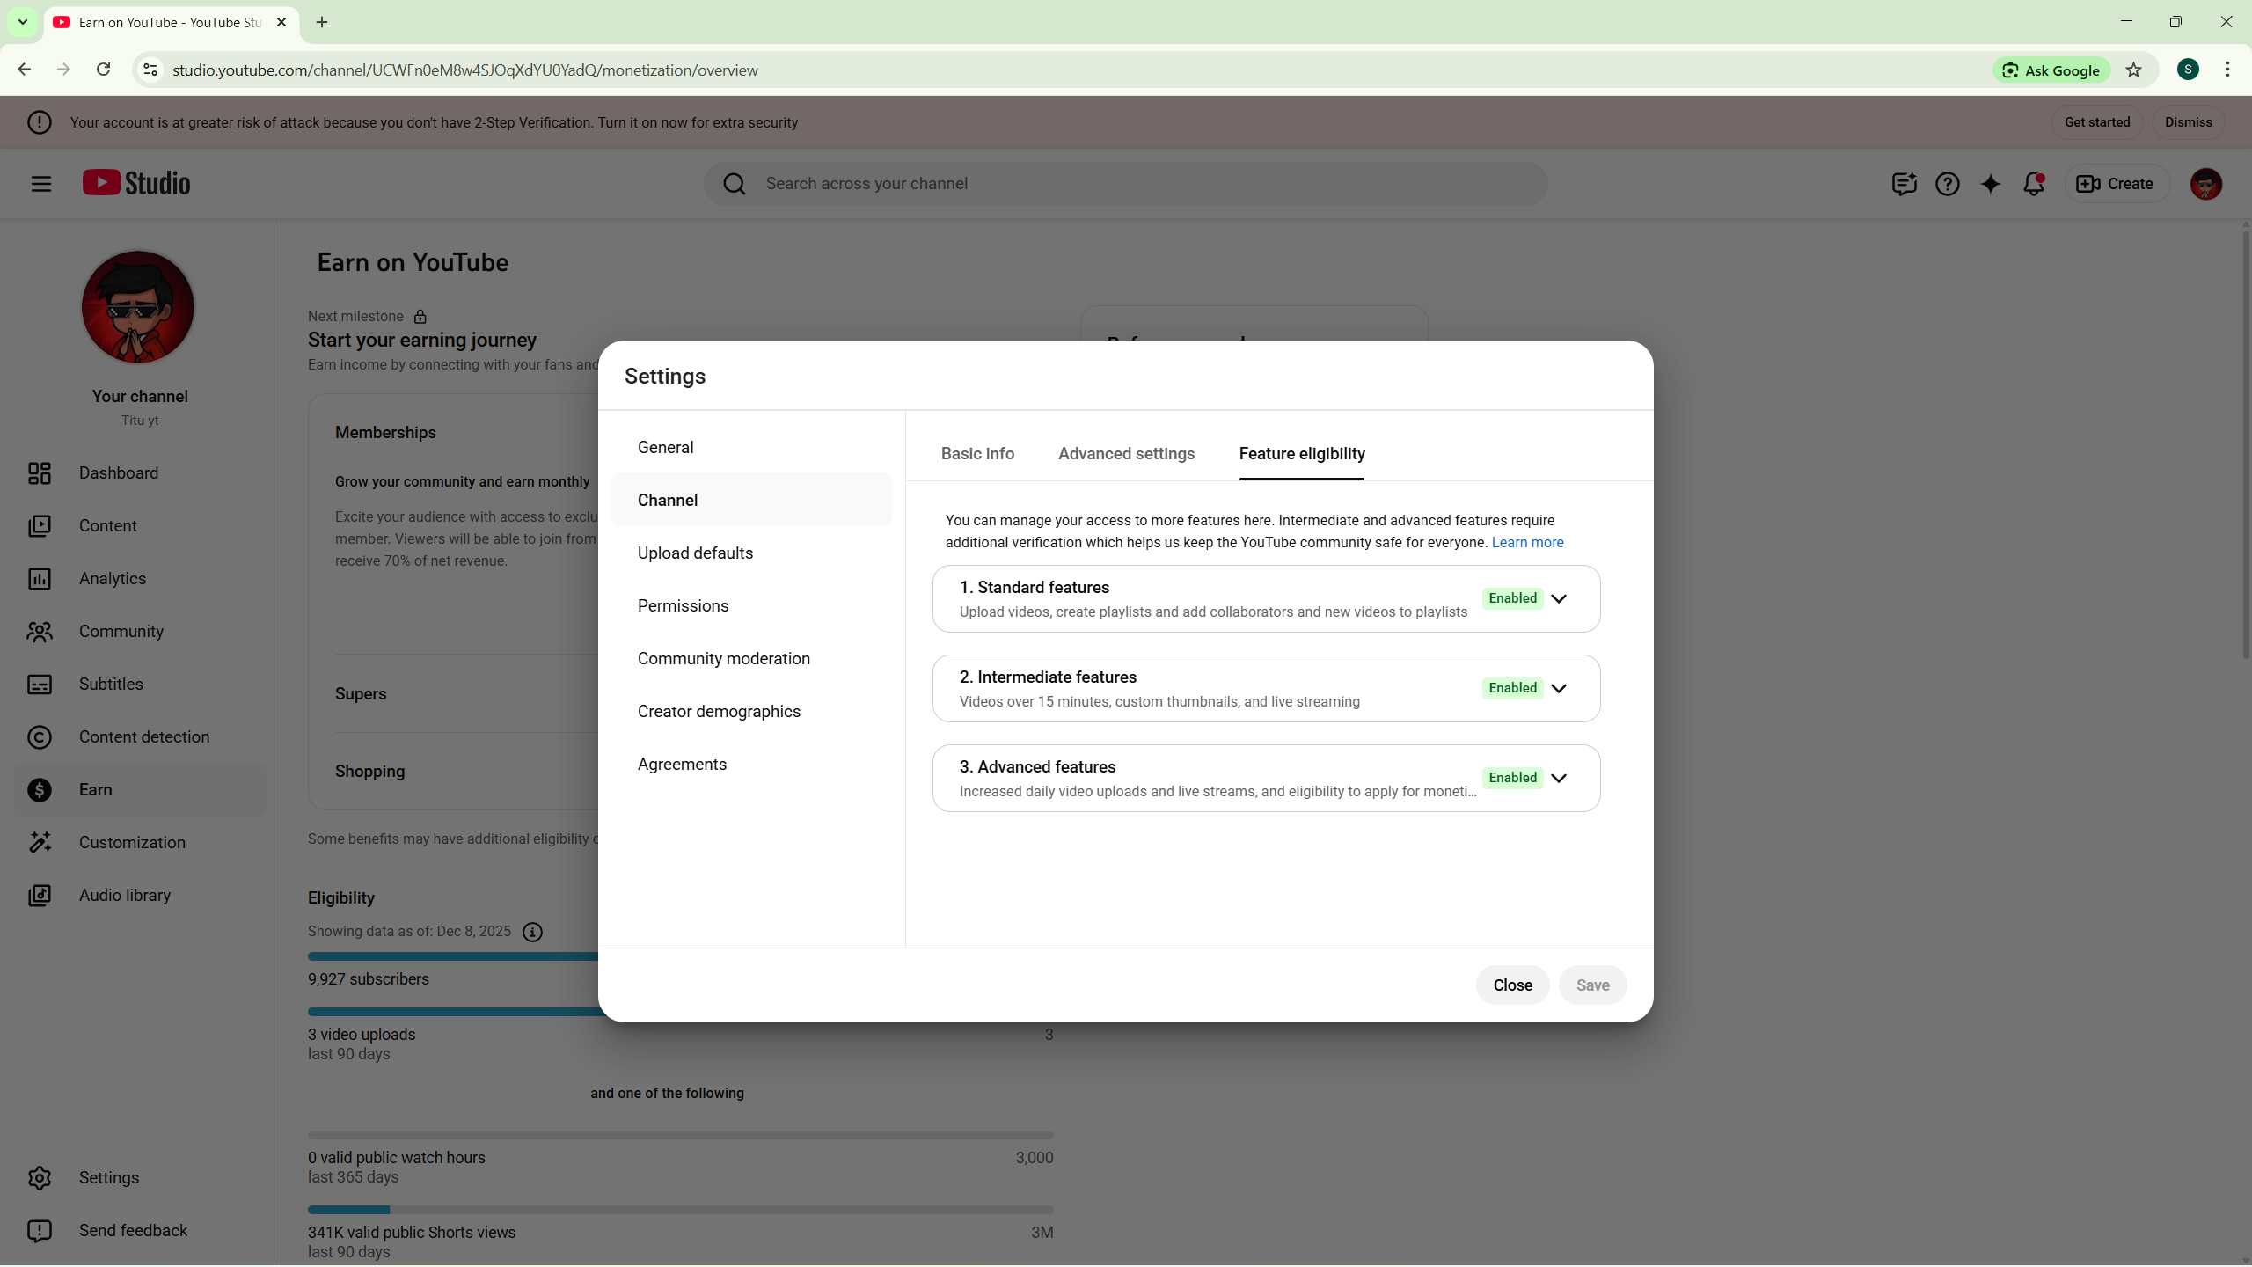Viewport: 2252px width, 1267px height.
Task: Click the notifications bell icon
Action: click(x=2033, y=184)
